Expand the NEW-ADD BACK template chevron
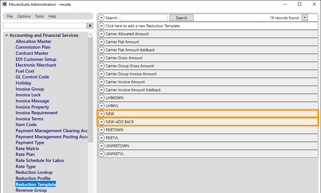Image resolution: width=321 pixels, height=193 pixels. click(x=102, y=122)
